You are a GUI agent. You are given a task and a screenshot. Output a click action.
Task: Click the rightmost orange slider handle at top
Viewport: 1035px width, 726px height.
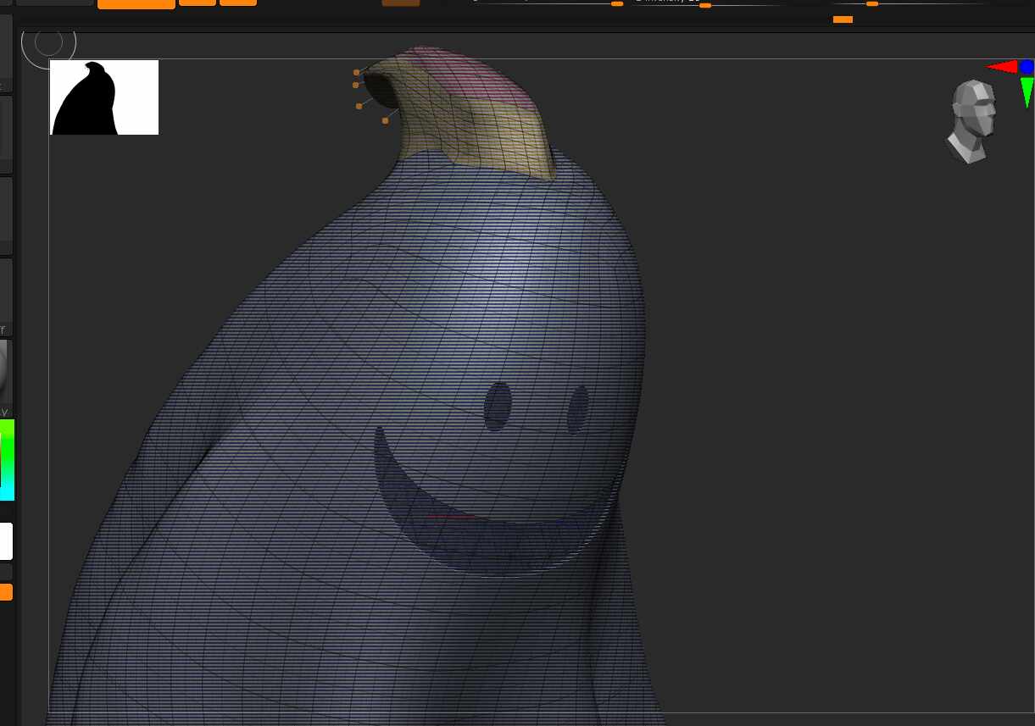(x=871, y=4)
